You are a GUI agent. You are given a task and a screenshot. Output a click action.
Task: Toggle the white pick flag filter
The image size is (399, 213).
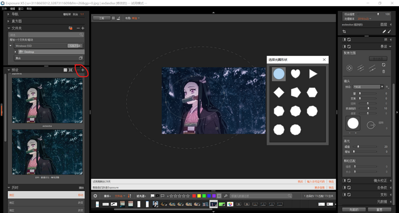(152, 196)
